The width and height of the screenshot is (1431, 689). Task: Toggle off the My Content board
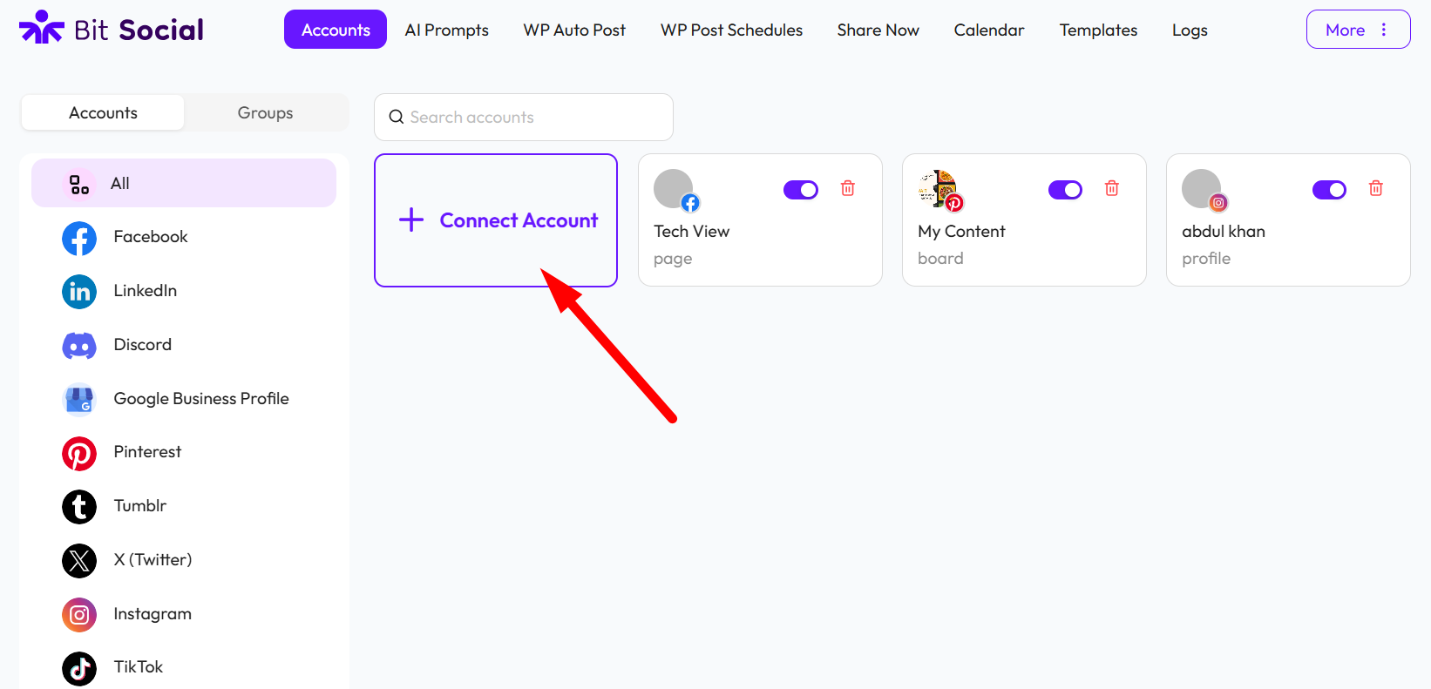pyautogui.click(x=1065, y=189)
